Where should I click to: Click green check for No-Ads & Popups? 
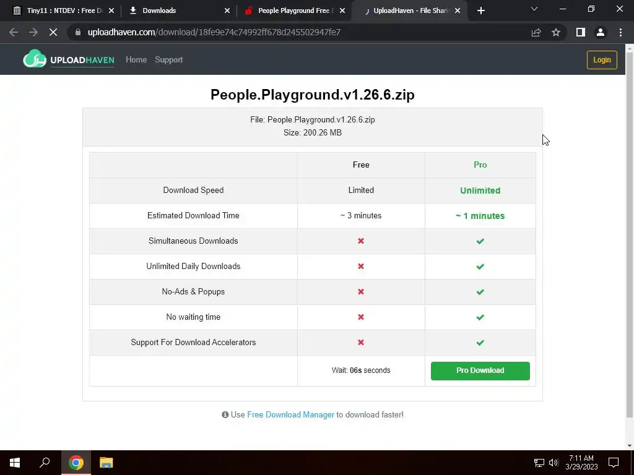point(480,292)
